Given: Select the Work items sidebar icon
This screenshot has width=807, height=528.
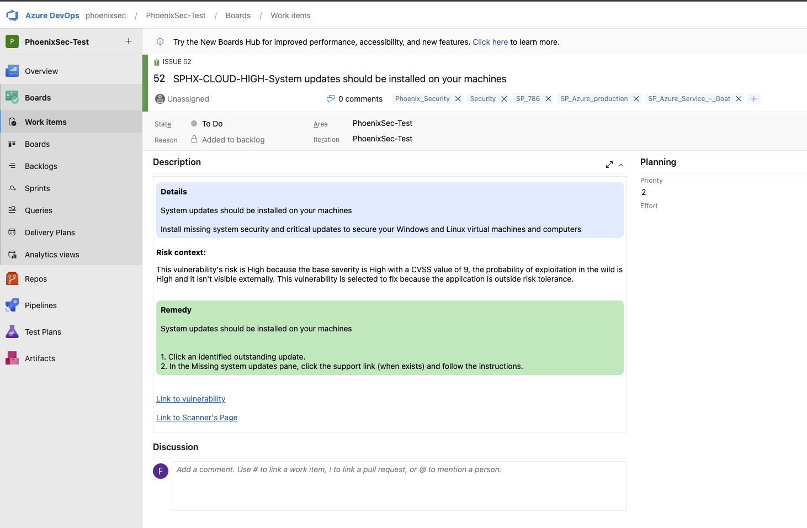Looking at the screenshot, I should tap(12, 122).
